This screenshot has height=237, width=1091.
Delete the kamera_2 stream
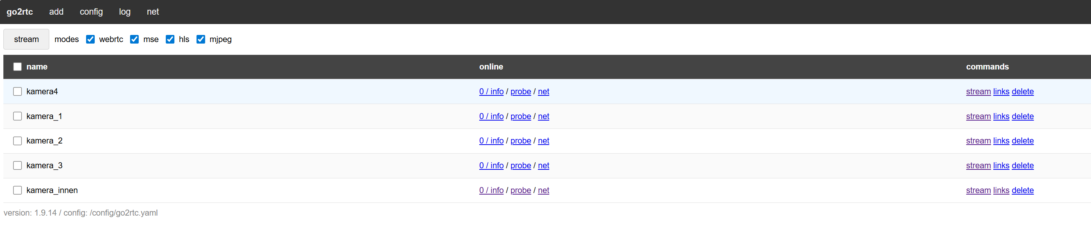pos(1022,141)
